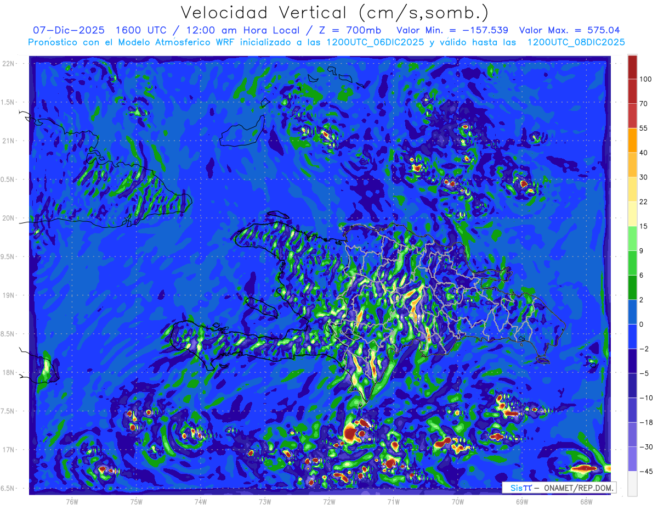
Task: Click the '19N' latitude label
Action: coord(8,295)
